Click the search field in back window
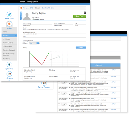 105,39
